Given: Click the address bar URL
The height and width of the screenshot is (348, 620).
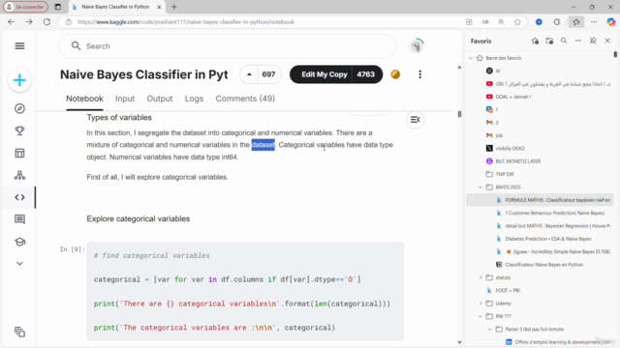Looking at the screenshot, I should point(186,22).
